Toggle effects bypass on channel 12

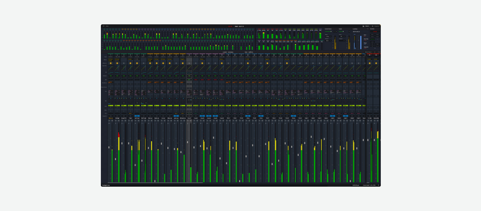(182, 63)
